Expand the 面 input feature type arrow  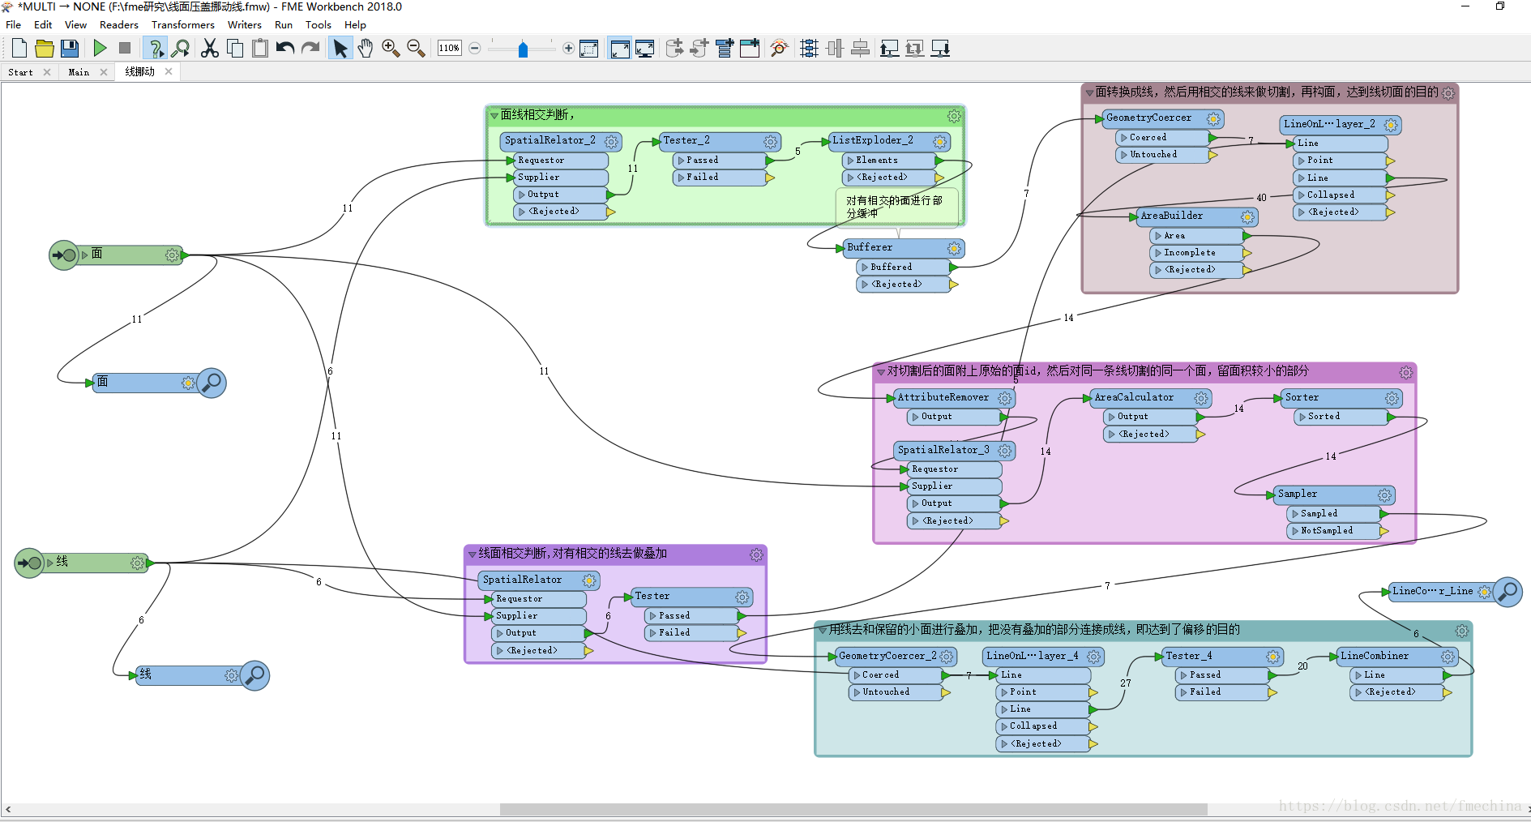pyautogui.click(x=85, y=255)
